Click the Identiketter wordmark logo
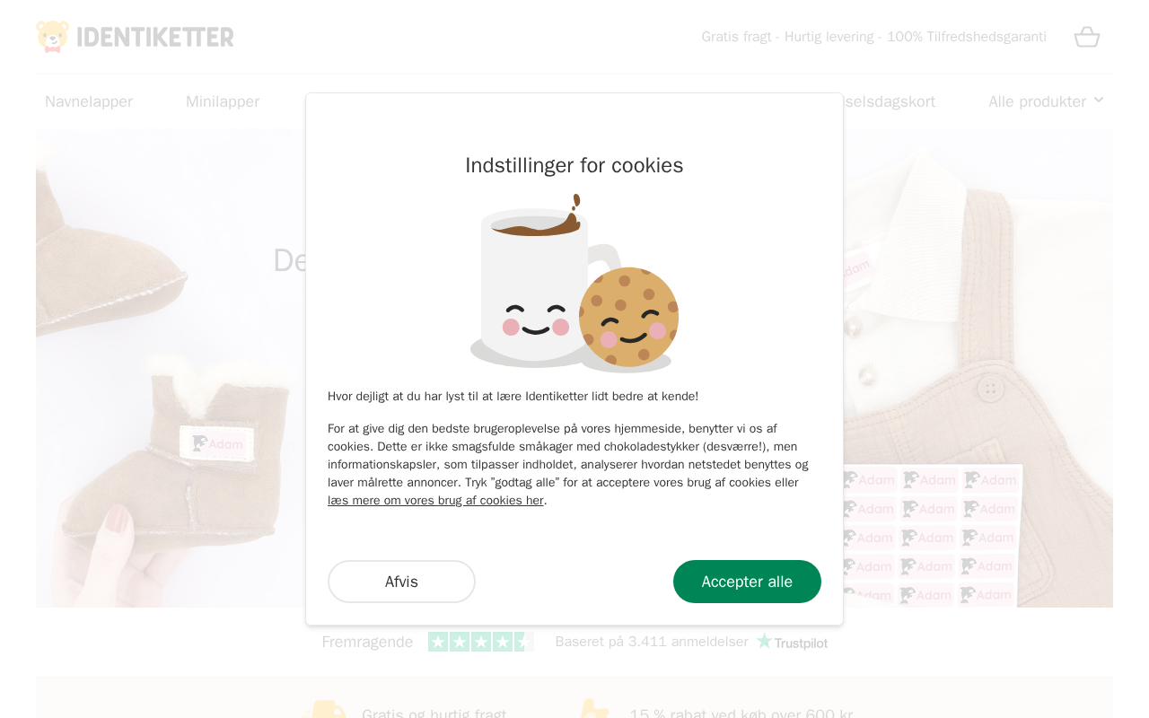 [155, 37]
